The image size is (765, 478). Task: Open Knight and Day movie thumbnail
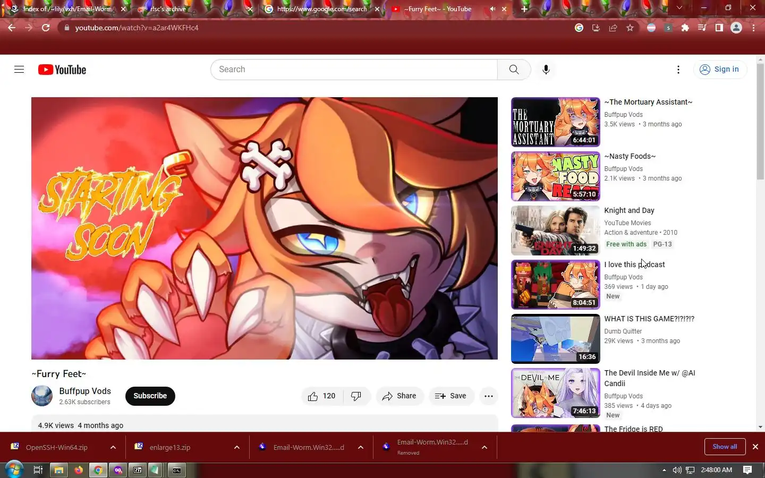tap(556, 231)
